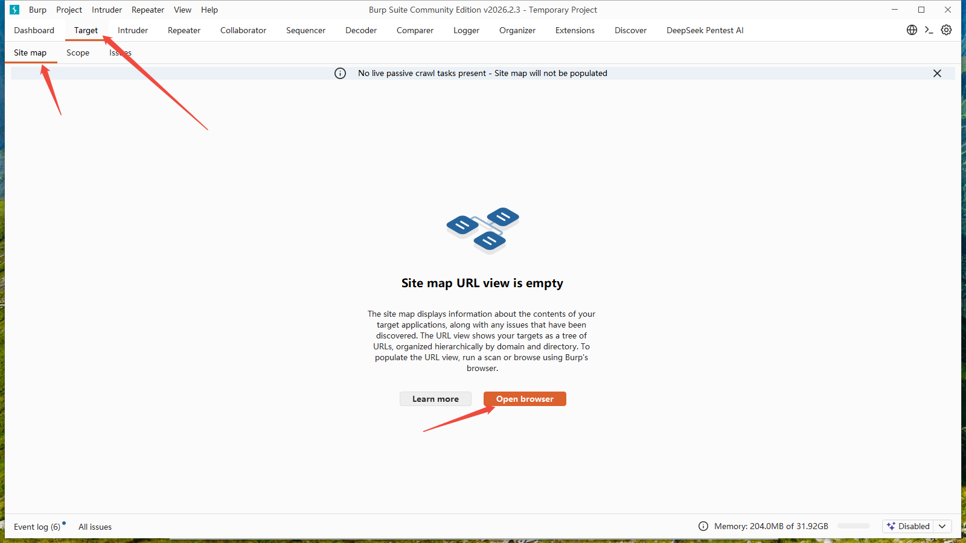
Task: Dismiss the passive crawl notification banner
Action: click(937, 74)
